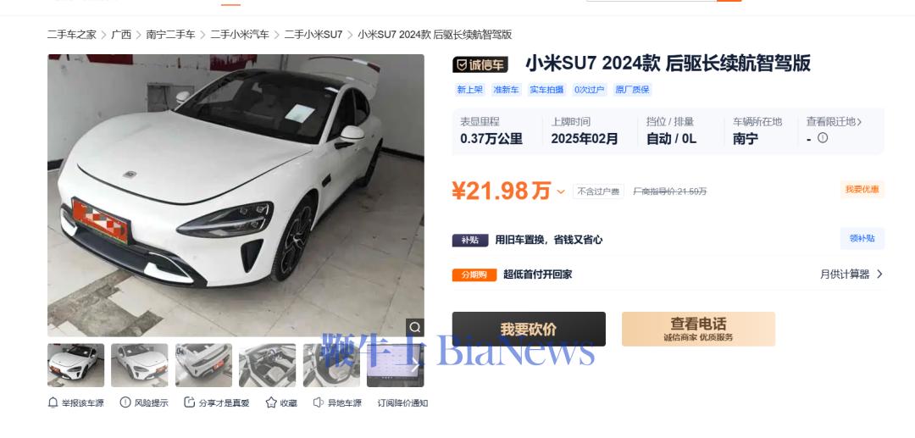This screenshot has height=438, width=915.
Task: Report this listing via bell icon
Action: (53, 402)
